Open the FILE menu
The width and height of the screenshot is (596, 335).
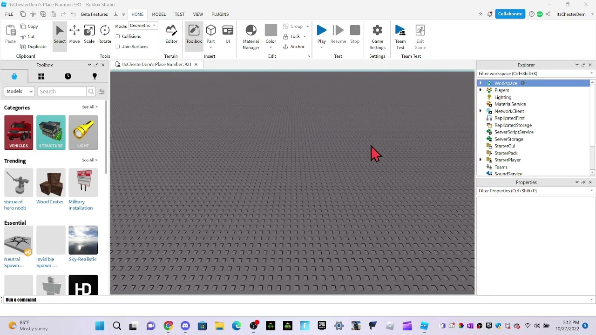pyautogui.click(x=9, y=14)
